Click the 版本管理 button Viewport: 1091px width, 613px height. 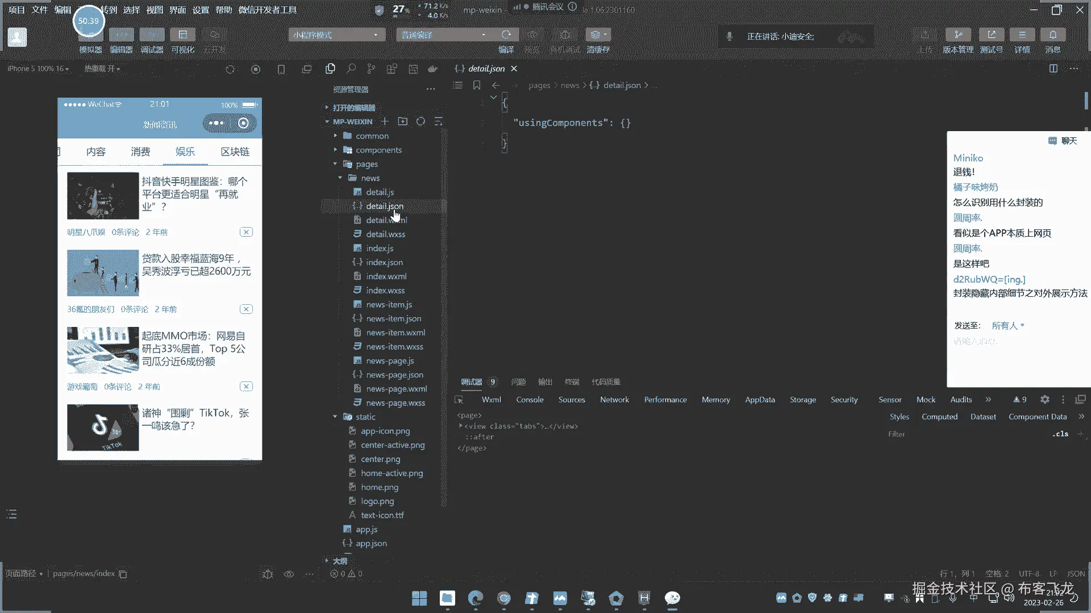coord(958,35)
